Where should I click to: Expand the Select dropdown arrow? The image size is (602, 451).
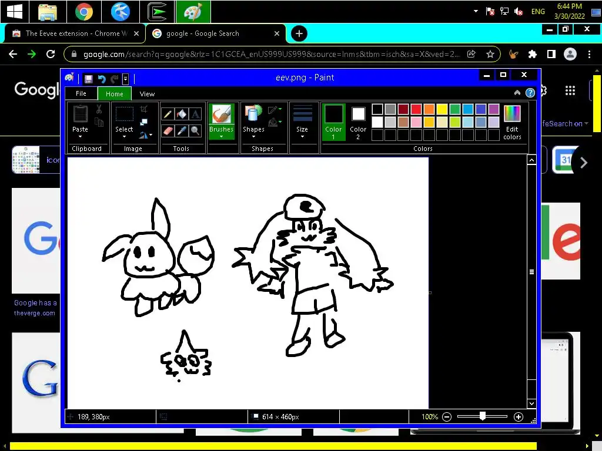[125, 137]
